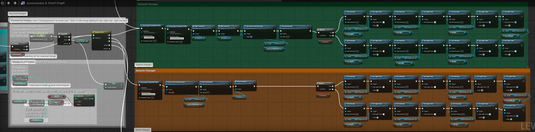
Task: Open Collection dropdown in Autumn's Set Scalar node
Action: pos(147,89)
